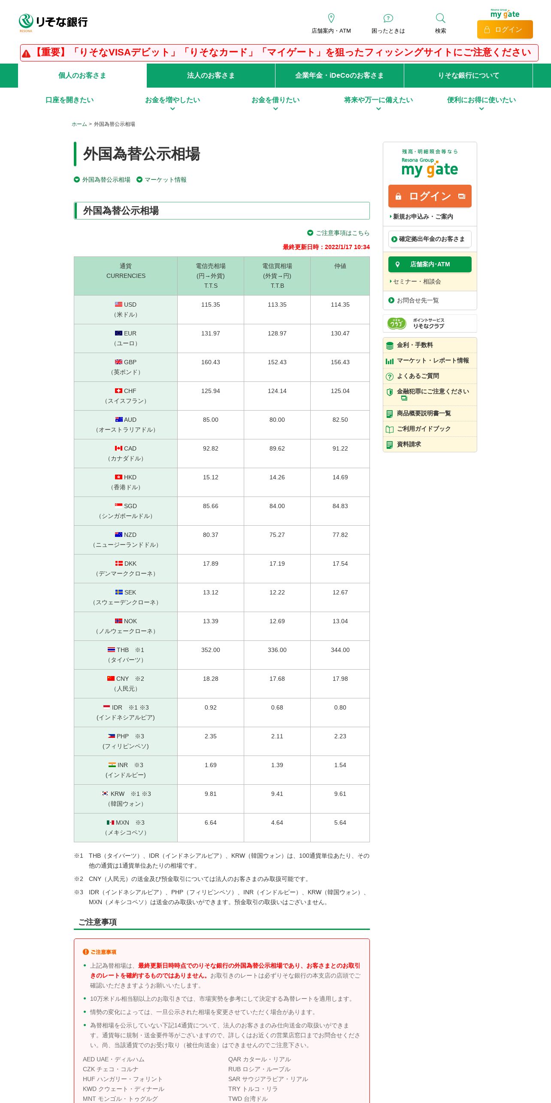
Task: Open 金利・手数料 sidebar item
Action: coord(430,345)
